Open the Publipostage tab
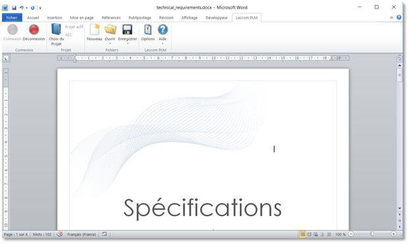The image size is (409, 244). click(140, 18)
